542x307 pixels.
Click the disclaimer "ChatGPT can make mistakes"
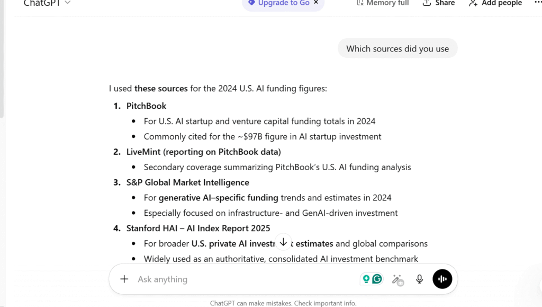tap(250, 303)
